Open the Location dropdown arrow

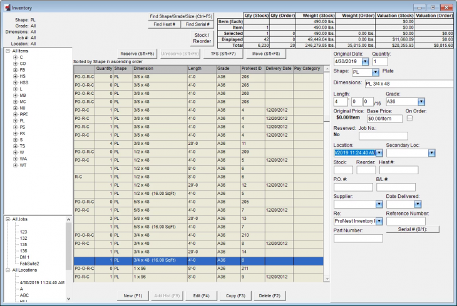(x=379, y=153)
